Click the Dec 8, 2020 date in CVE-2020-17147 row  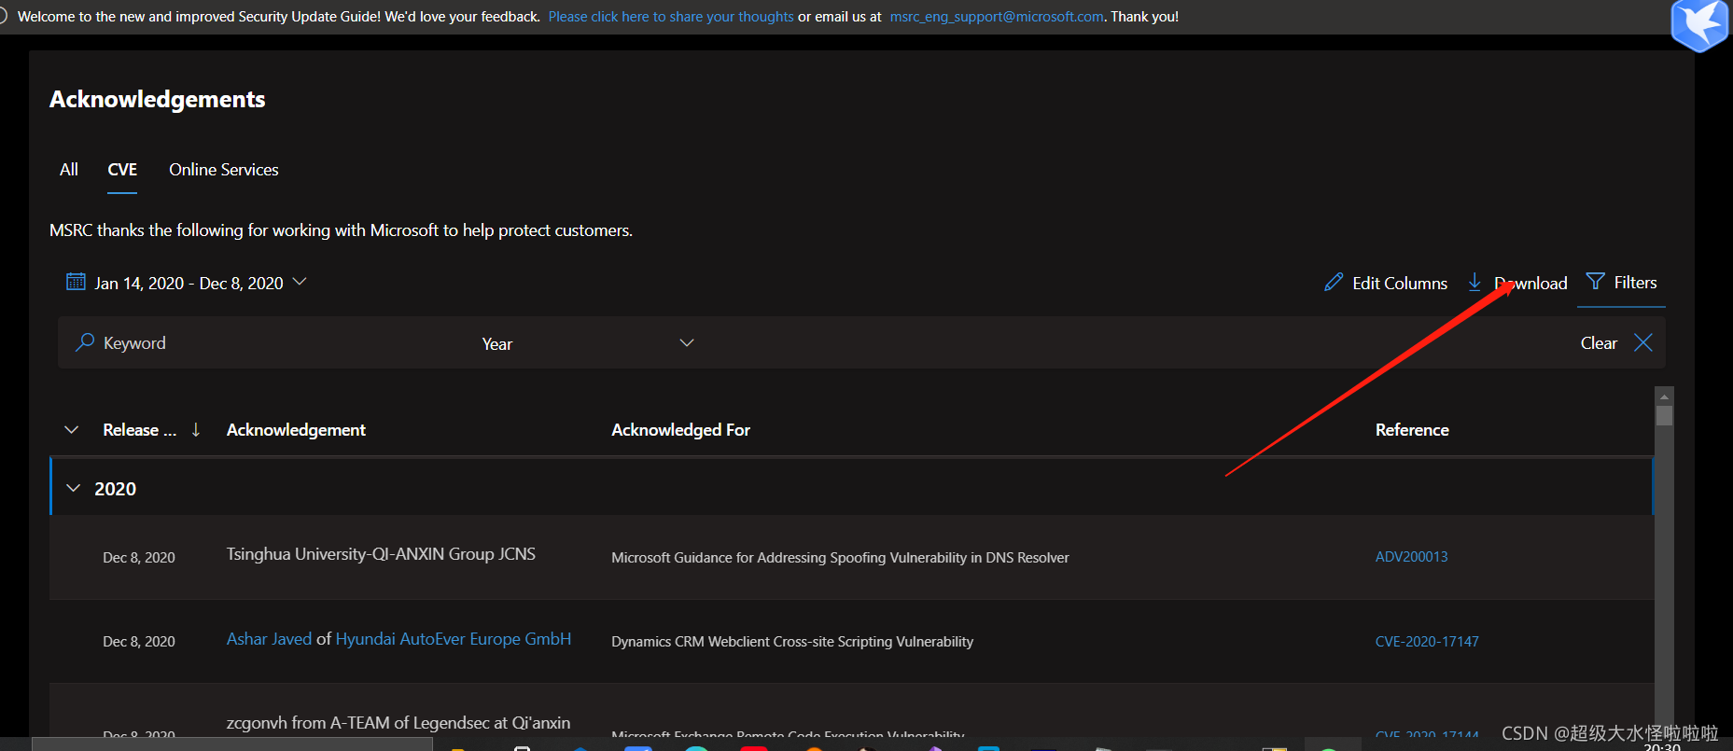point(139,641)
